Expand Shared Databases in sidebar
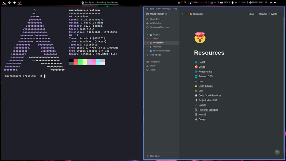Screen dimensions: 286x161 [147, 51]
